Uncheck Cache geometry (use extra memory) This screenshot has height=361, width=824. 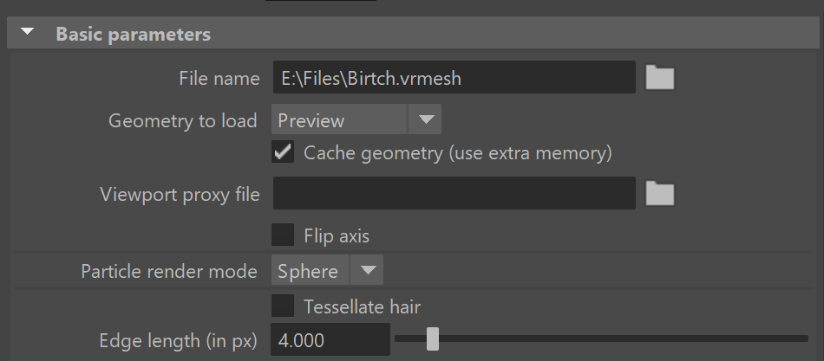[x=283, y=152]
